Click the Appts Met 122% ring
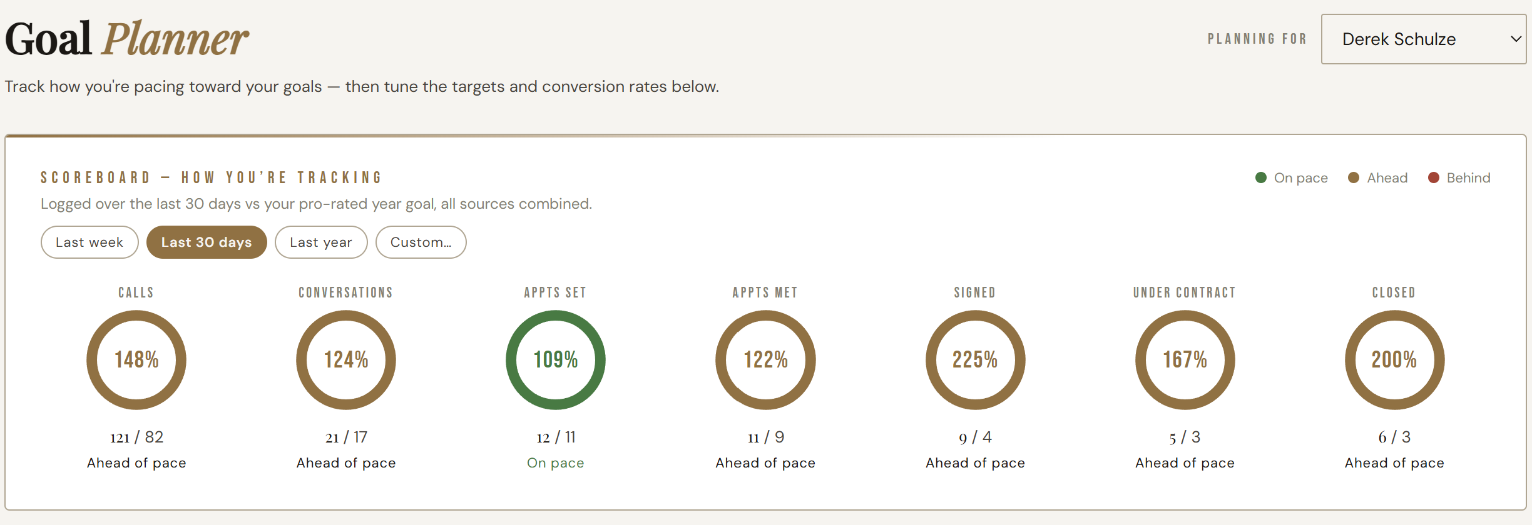The image size is (1532, 525). pyautogui.click(x=765, y=360)
